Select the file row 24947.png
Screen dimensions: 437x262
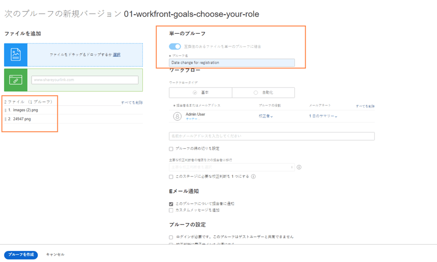73,119
